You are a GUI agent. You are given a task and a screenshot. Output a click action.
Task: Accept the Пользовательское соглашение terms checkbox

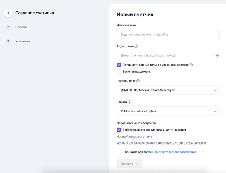(x=119, y=152)
